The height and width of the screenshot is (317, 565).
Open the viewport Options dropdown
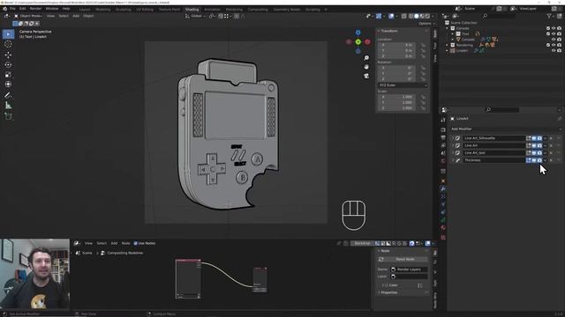click(x=426, y=24)
